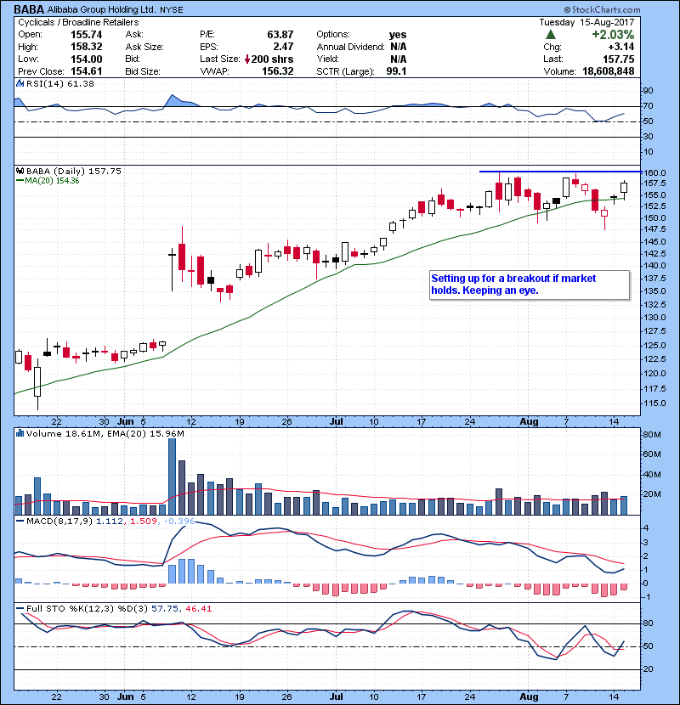
Task: Click the red down arrow before 200 shrs
Action: pos(247,59)
